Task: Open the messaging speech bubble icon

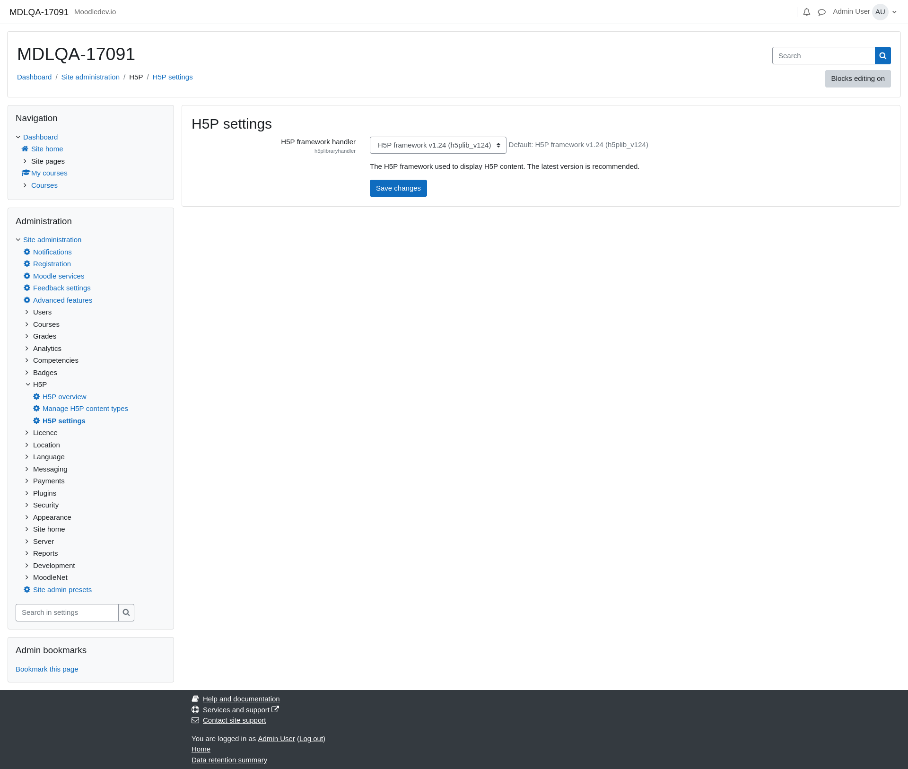Action: (822, 12)
